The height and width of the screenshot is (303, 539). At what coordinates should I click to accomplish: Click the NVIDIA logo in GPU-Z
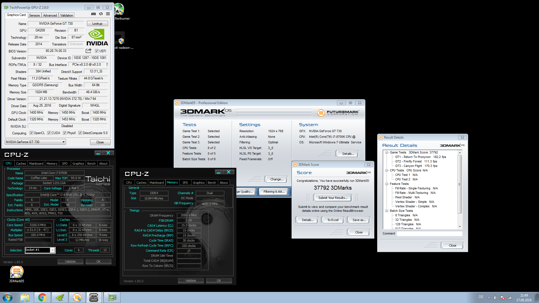97,37
